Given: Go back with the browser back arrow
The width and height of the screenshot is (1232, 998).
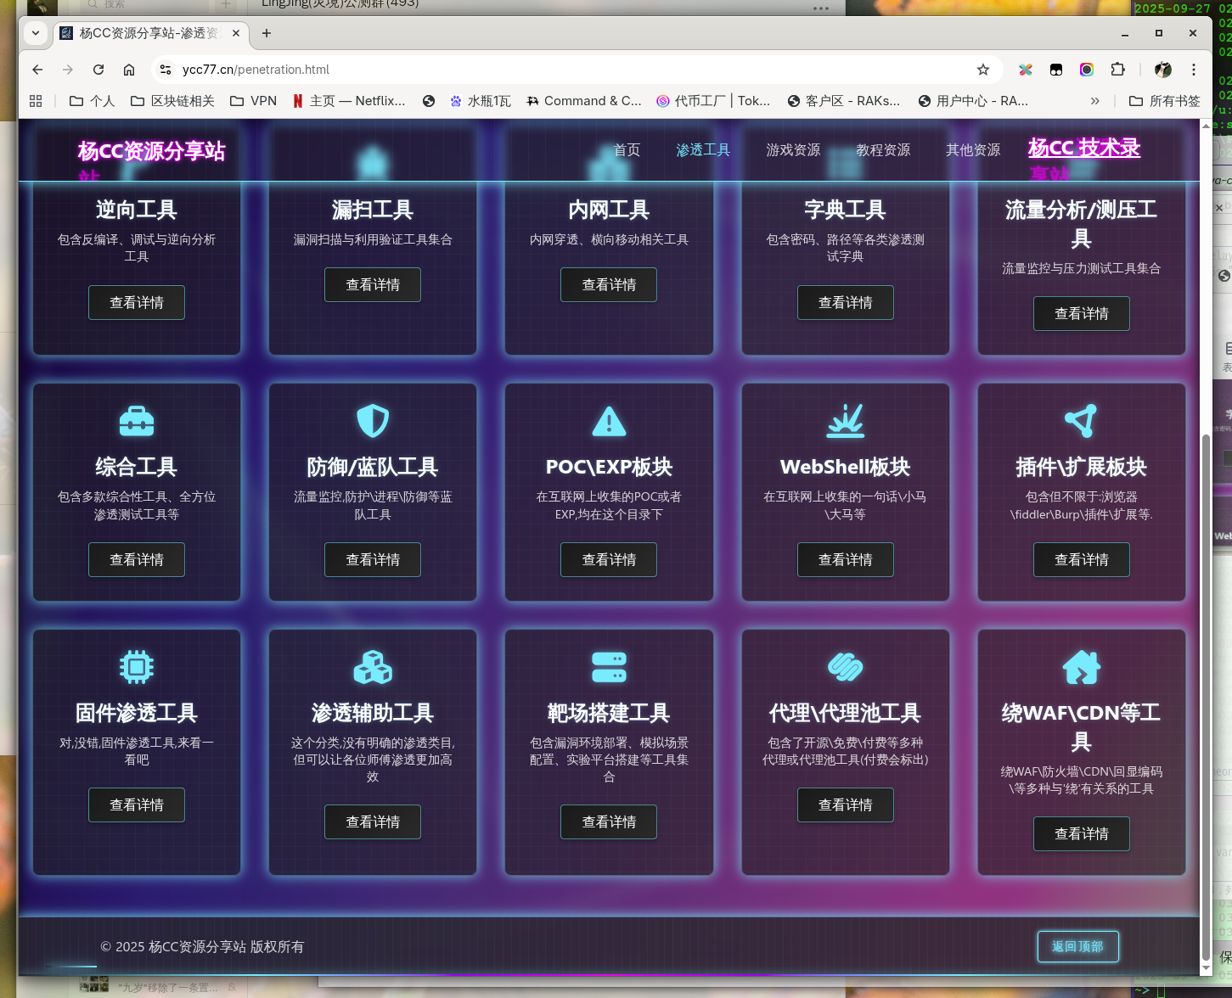Looking at the screenshot, I should point(37,70).
